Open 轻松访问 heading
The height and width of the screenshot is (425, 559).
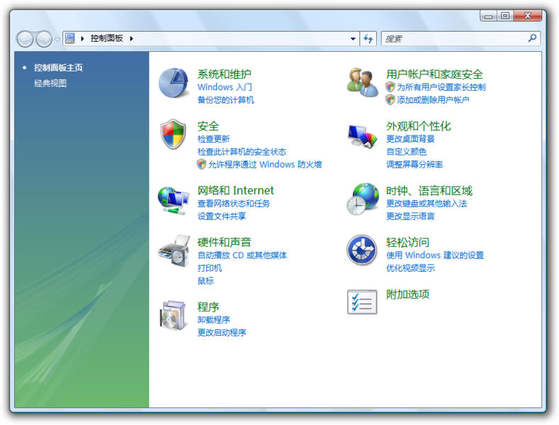[407, 242]
